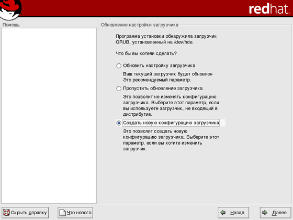This screenshot has height=220, width=293.
Task: Click the Что бы вы хотели сделать question
Action: (146, 53)
